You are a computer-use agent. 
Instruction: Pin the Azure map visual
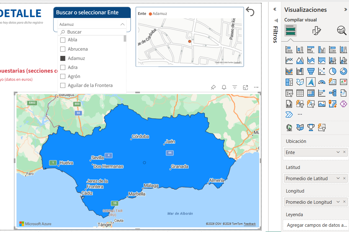point(213,87)
